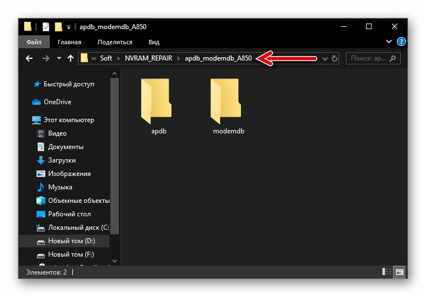Select Локальный диск (C:)
The image size is (426, 297).
(72, 228)
